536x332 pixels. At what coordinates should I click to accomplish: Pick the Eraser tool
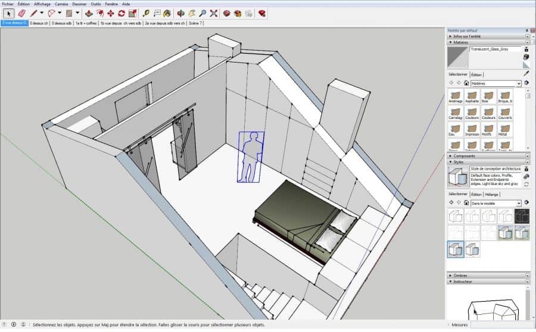(x=21, y=13)
